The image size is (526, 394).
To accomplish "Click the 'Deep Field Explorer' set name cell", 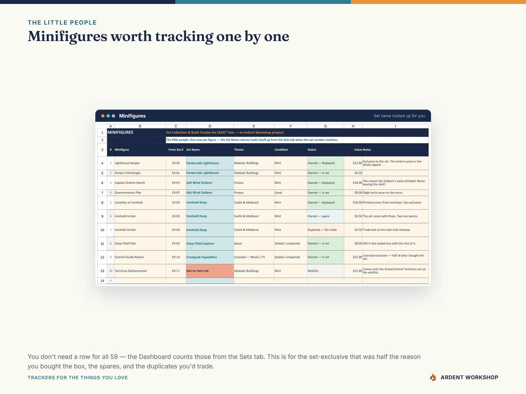I will 210,244.
